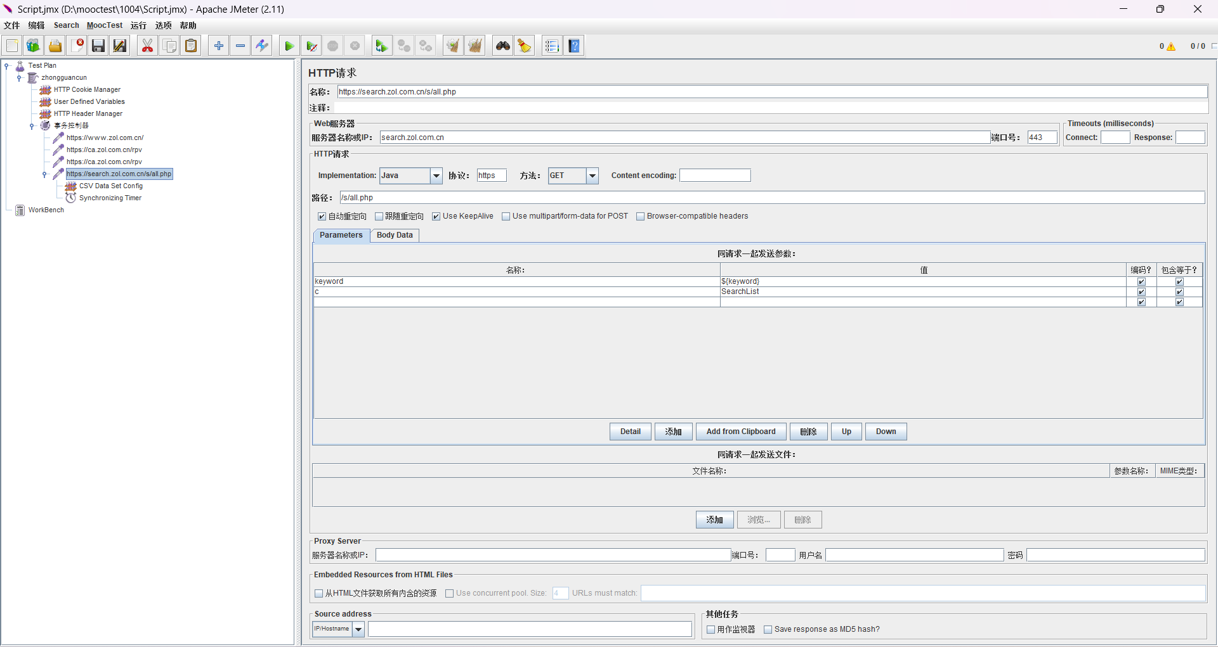Screen dimensions: 1218x647
Task: Open the GET method dropdown
Action: (592, 176)
